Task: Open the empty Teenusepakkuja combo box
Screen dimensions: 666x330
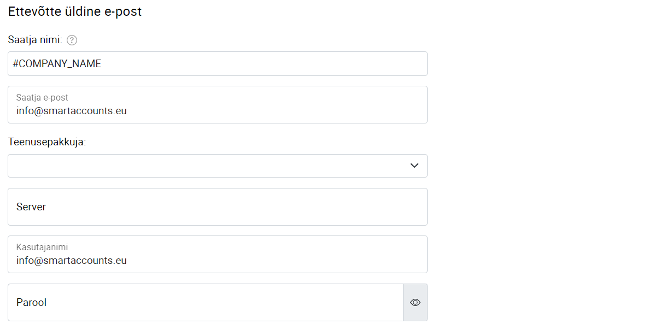Action: tap(218, 166)
